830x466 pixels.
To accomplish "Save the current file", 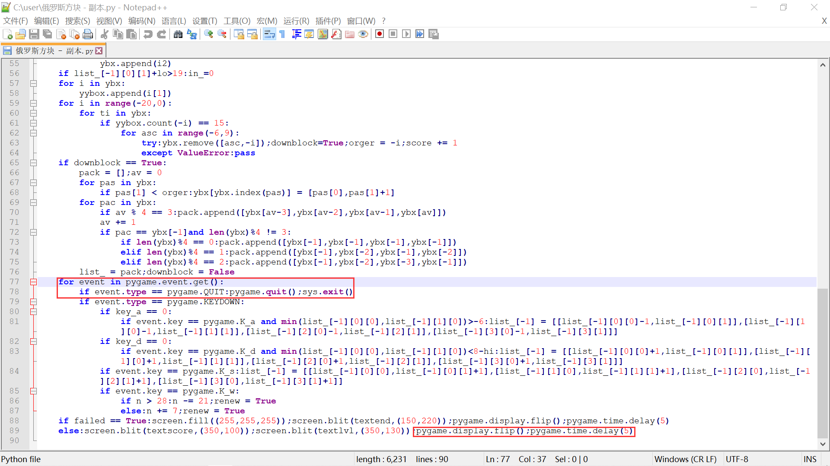I will [x=34, y=34].
